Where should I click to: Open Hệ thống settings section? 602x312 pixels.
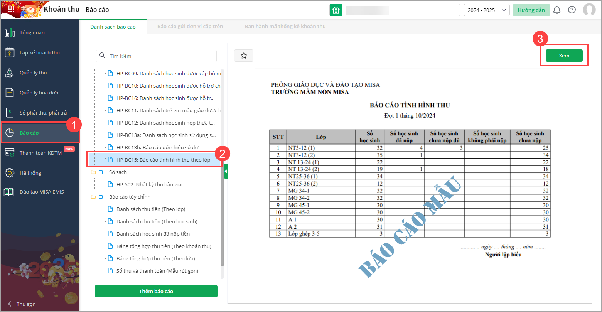click(x=40, y=173)
